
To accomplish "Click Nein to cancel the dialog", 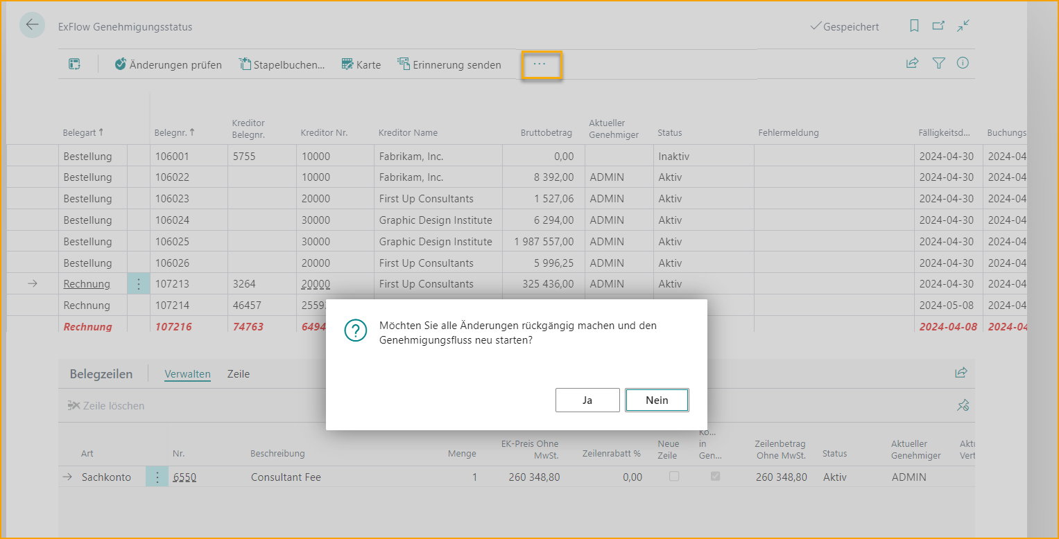I will 656,400.
